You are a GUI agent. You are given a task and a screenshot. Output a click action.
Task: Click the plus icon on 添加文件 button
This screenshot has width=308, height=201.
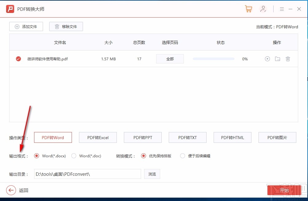[17, 26]
